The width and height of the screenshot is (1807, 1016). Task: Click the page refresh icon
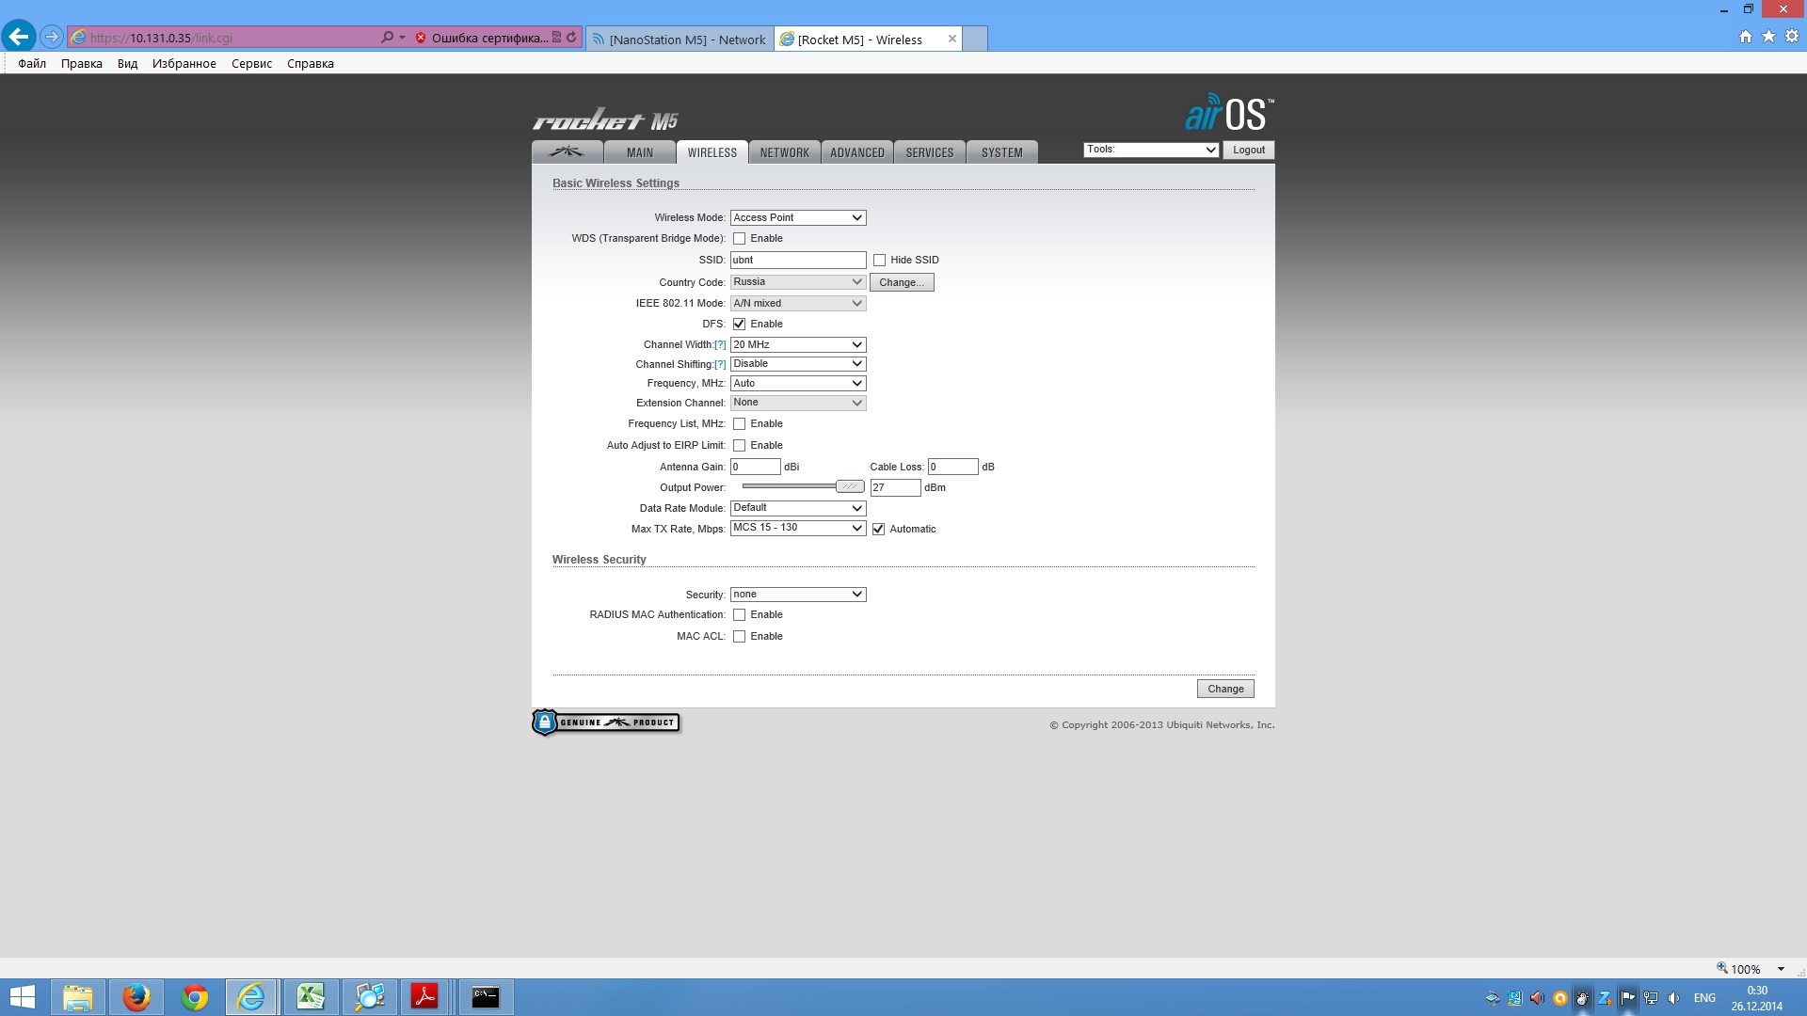571,38
